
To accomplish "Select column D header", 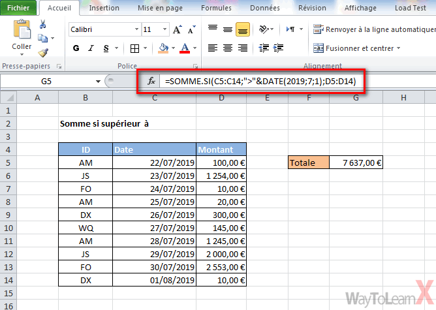I will click(x=221, y=98).
